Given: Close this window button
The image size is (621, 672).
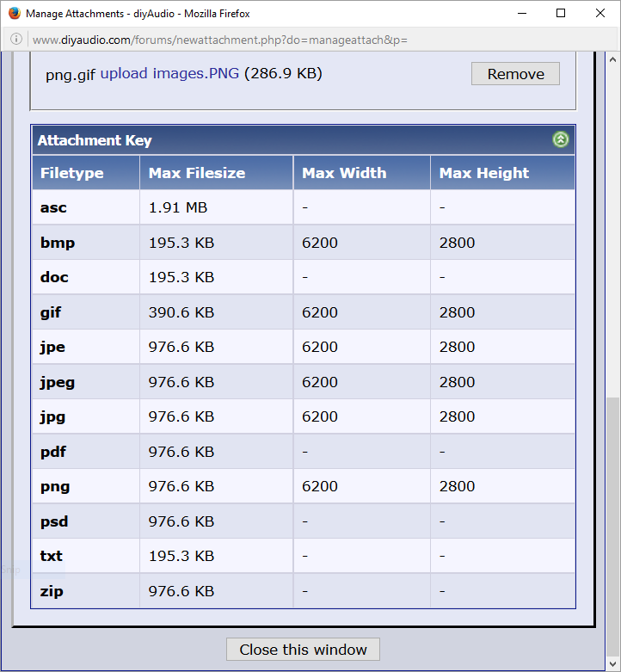Looking at the screenshot, I should (303, 650).
